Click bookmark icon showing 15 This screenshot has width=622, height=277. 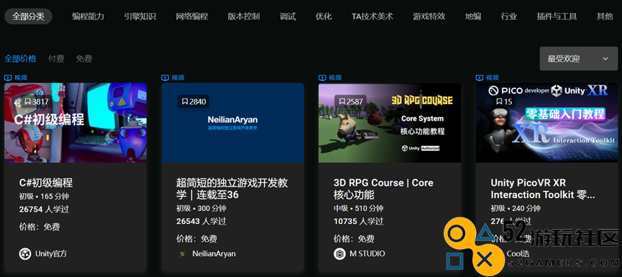pos(500,102)
